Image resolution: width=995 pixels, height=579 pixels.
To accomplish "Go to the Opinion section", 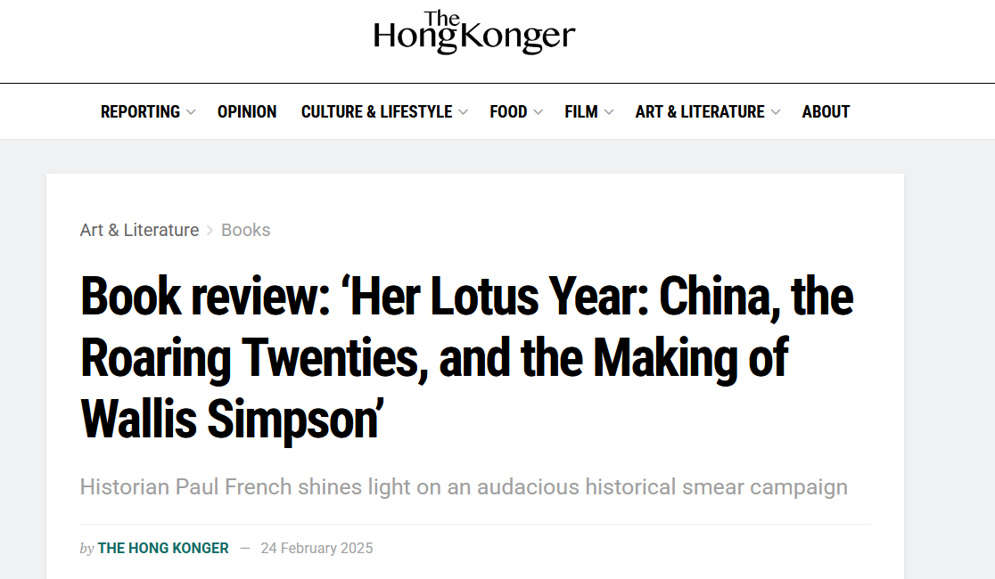I will point(247,111).
